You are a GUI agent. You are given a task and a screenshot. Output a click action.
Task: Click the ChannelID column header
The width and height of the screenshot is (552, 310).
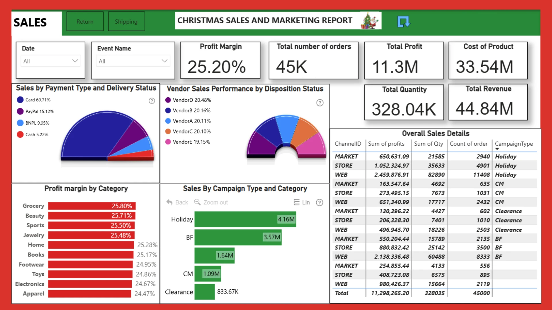pyautogui.click(x=348, y=144)
